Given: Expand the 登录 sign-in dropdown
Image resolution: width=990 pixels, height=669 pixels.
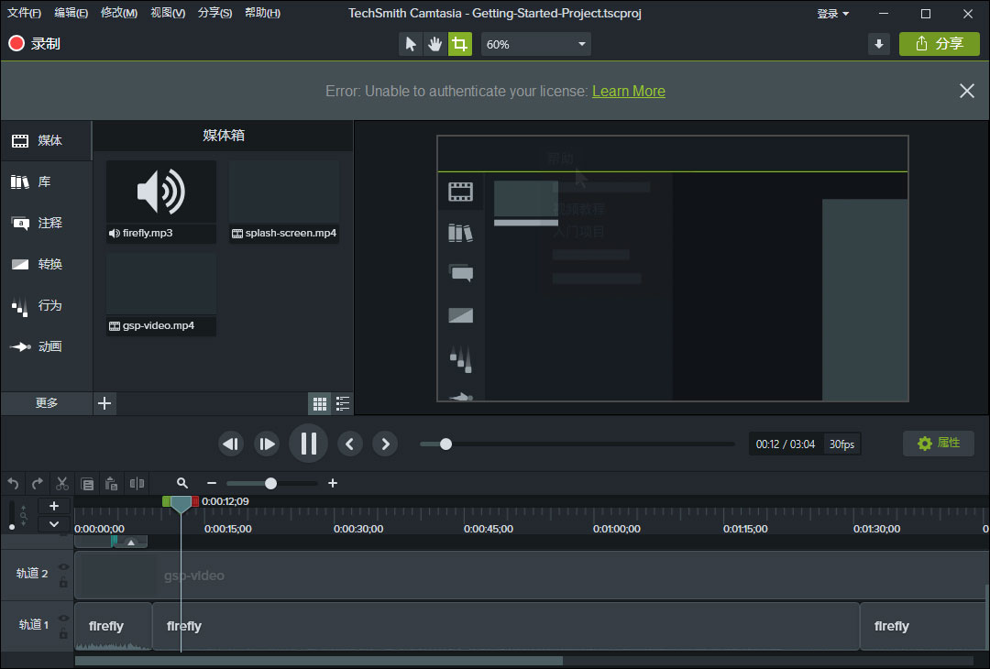Looking at the screenshot, I should coord(832,14).
